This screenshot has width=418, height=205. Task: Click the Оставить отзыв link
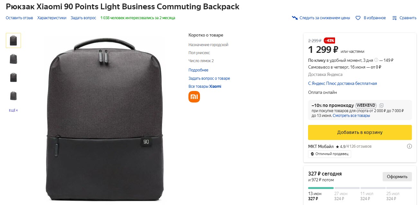(x=19, y=18)
